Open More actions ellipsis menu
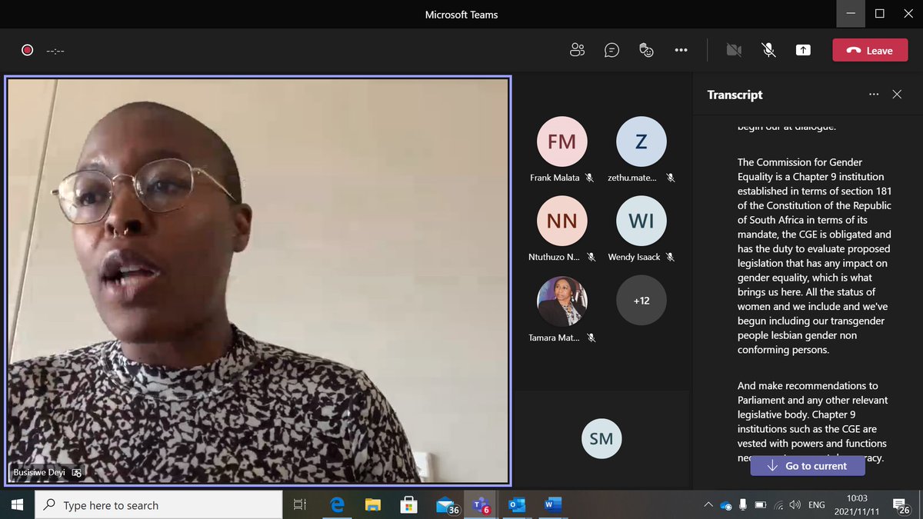This screenshot has width=923, height=519. tap(681, 50)
